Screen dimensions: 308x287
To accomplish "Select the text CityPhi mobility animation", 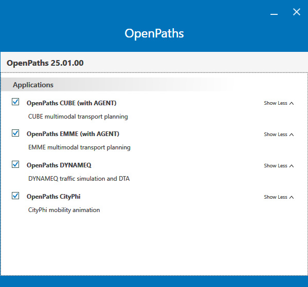I will 64,210.
